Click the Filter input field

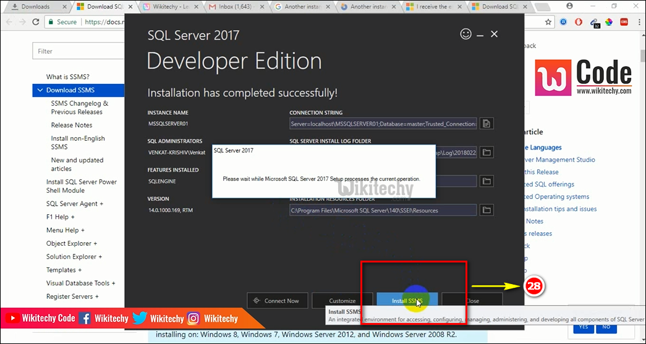click(74, 51)
